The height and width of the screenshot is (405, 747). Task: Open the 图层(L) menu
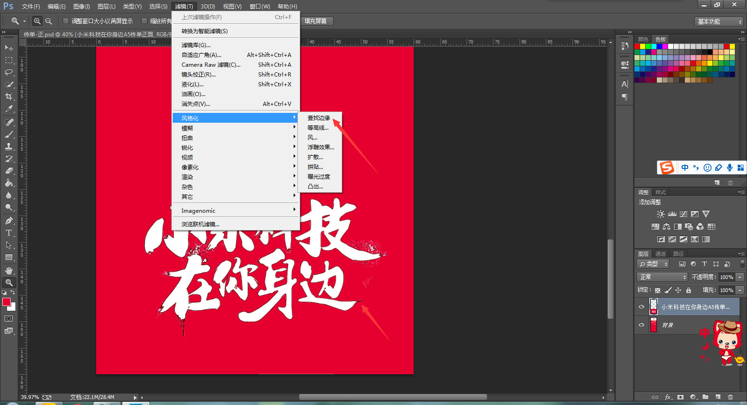106,7
